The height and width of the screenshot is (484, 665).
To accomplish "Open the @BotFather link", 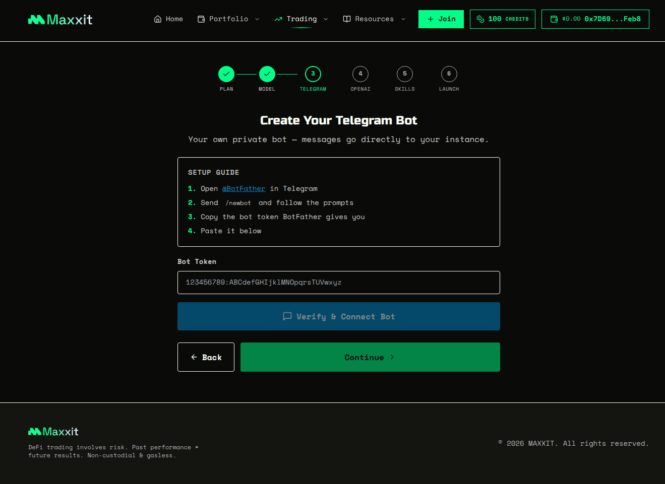I will pos(244,188).
